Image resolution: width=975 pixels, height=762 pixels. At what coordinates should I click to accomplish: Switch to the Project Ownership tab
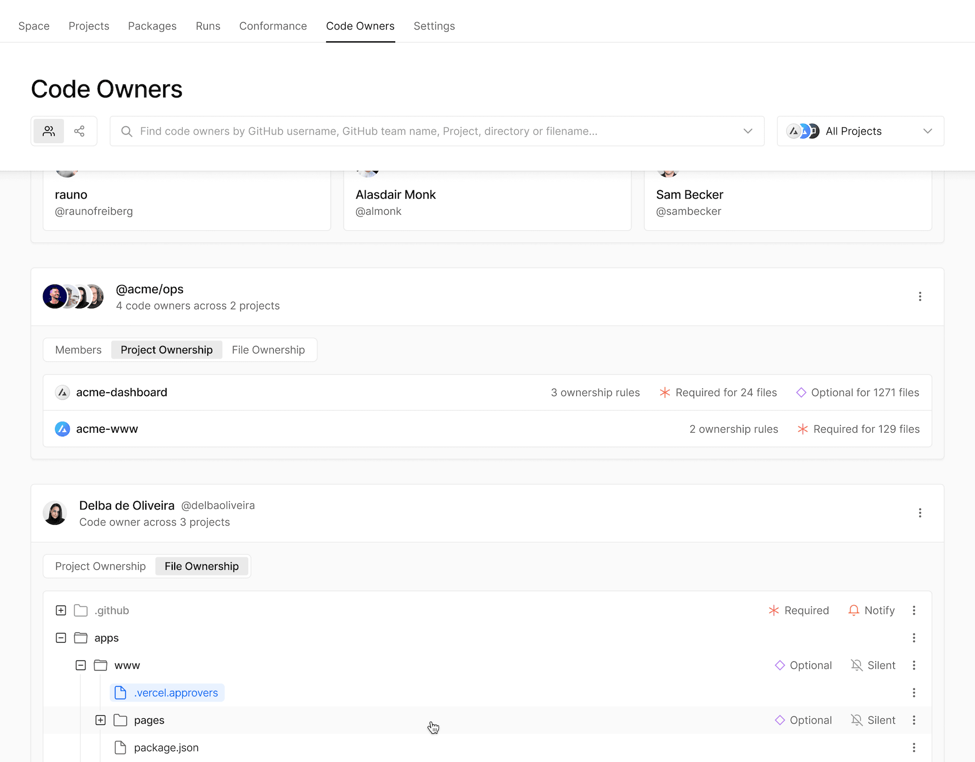coord(100,565)
